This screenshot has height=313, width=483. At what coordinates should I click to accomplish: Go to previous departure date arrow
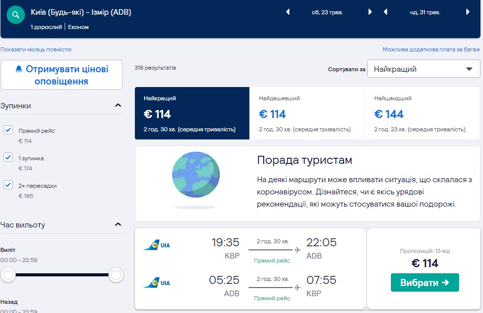[x=288, y=12]
